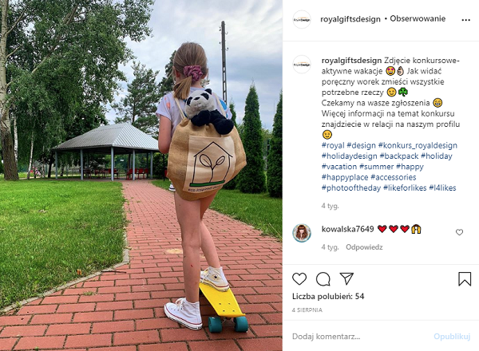Open #konkurs_royaldesign hashtag
Screen dimensions: 479x351
418,145
